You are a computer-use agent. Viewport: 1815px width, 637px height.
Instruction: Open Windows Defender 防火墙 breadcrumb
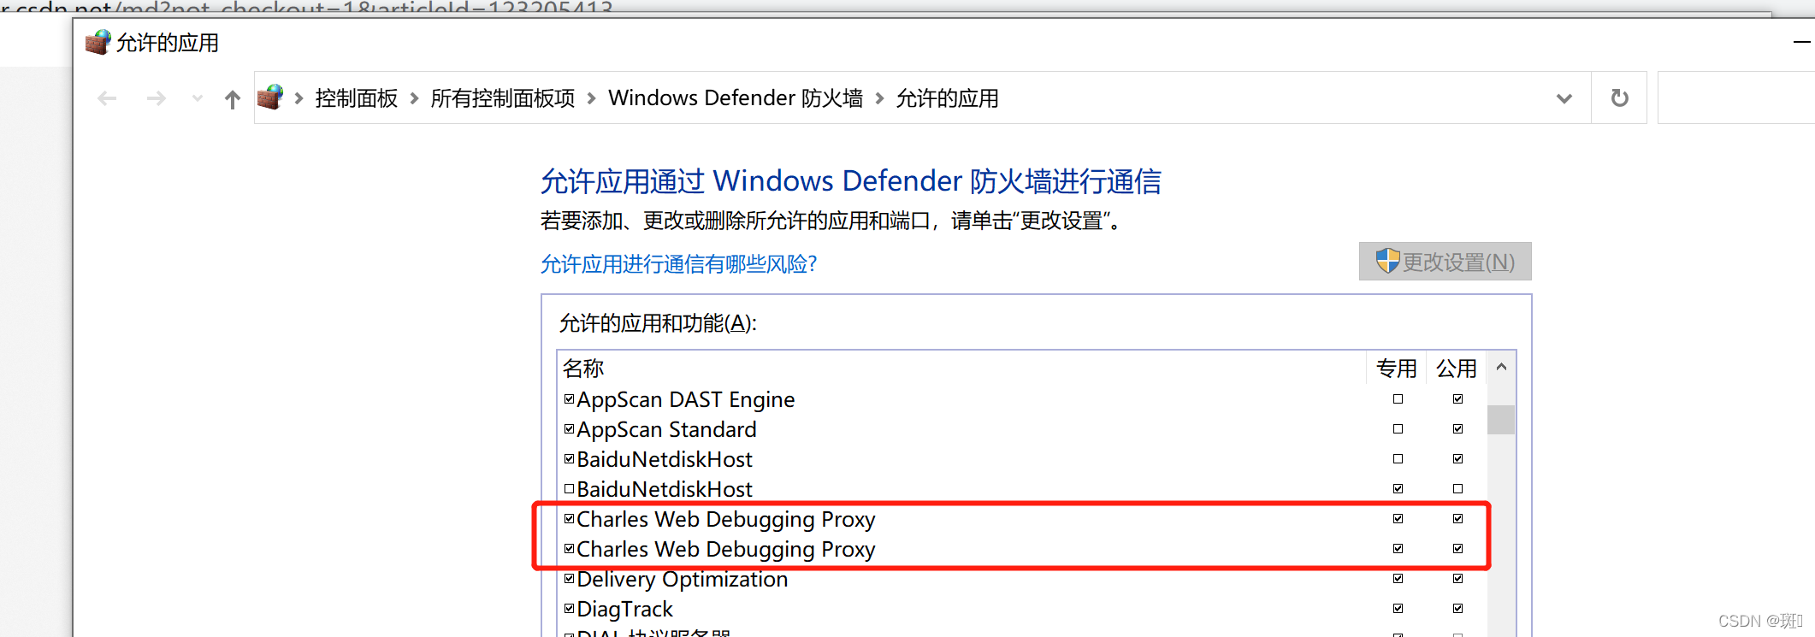click(x=736, y=98)
